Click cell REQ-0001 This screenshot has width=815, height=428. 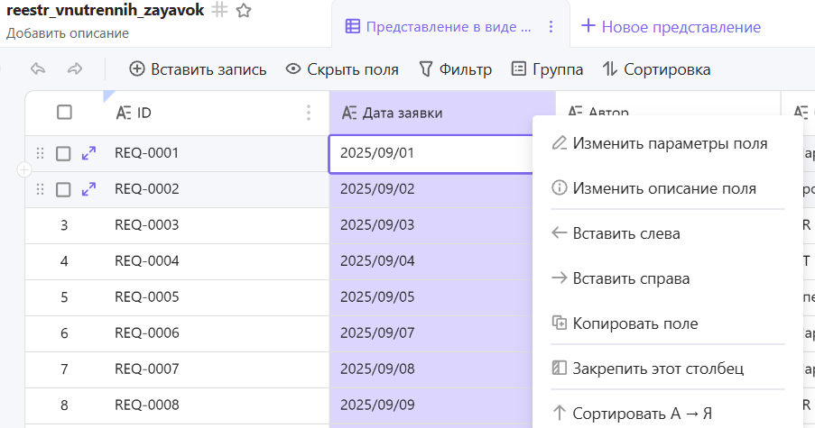(x=217, y=153)
